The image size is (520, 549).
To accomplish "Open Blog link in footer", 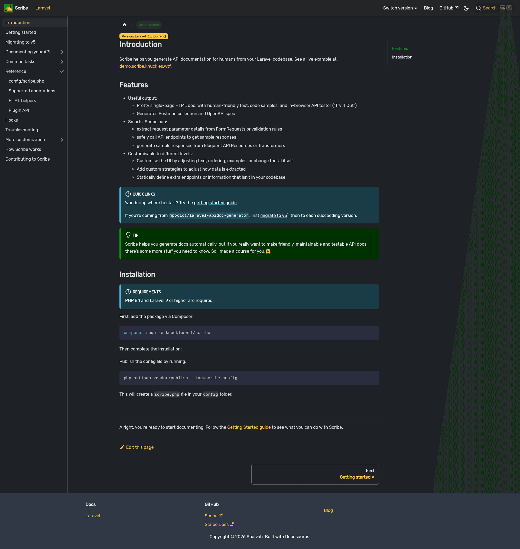I will [x=328, y=510].
